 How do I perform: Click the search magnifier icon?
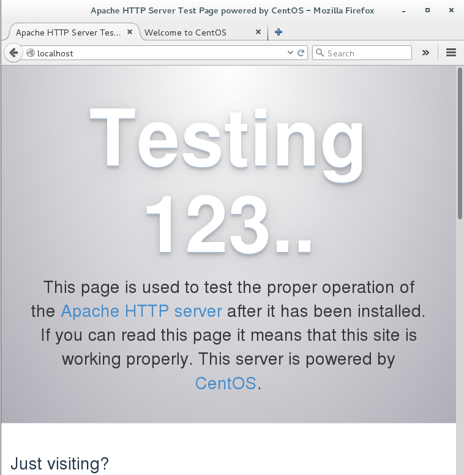tap(320, 53)
